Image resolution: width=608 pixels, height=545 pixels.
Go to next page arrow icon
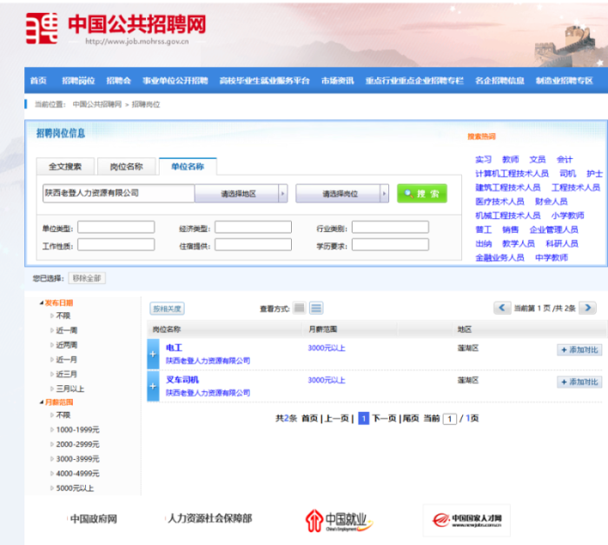[x=587, y=309]
